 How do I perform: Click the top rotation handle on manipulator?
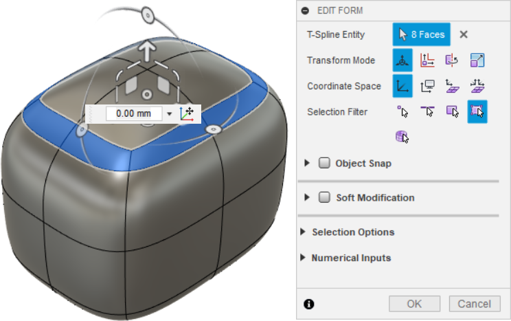tap(148, 15)
